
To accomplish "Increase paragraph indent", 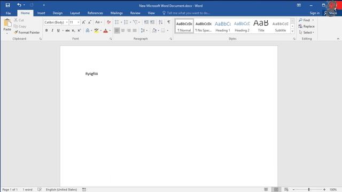I will [152, 22].
